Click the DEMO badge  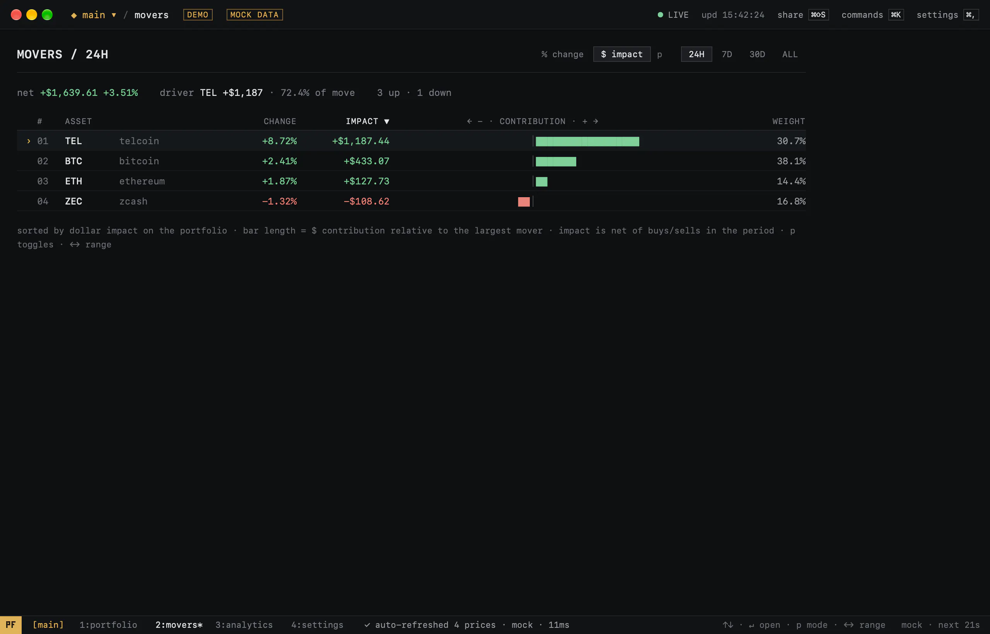(x=198, y=15)
